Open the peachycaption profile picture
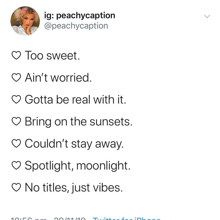 tap(25, 21)
